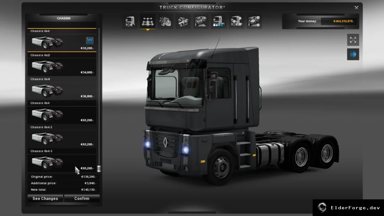
Task: Toggle the truck headlights button
Action: point(353,54)
